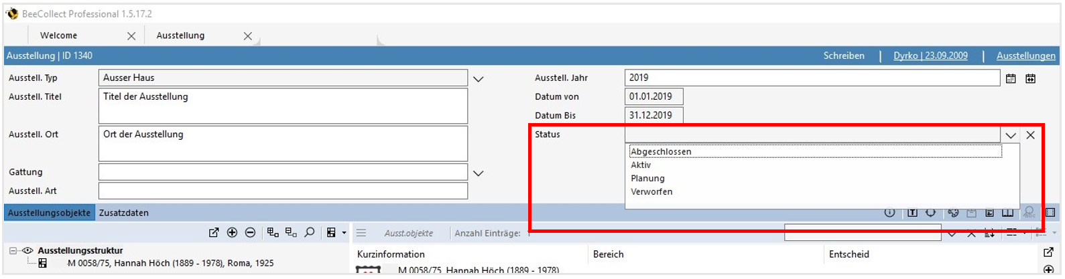The height and width of the screenshot is (279, 1065).
Task: Click the magnifier search icon in tree toolbar
Action: [310, 233]
